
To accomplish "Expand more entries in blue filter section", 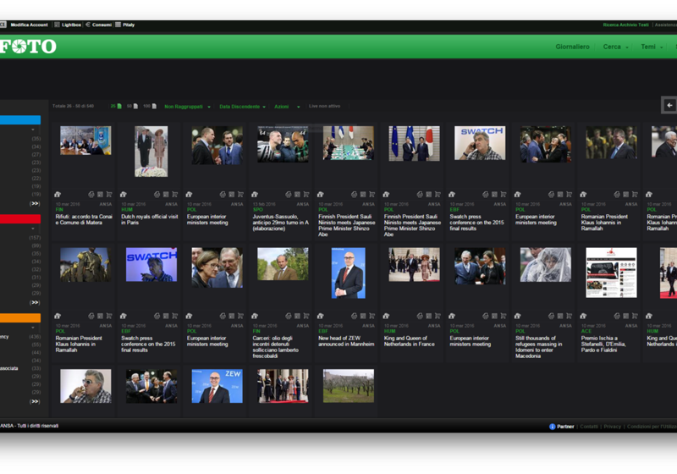I will pos(35,203).
